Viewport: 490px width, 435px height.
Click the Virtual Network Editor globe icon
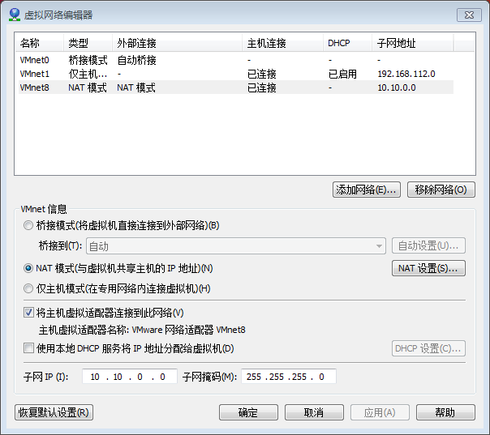click(x=15, y=15)
